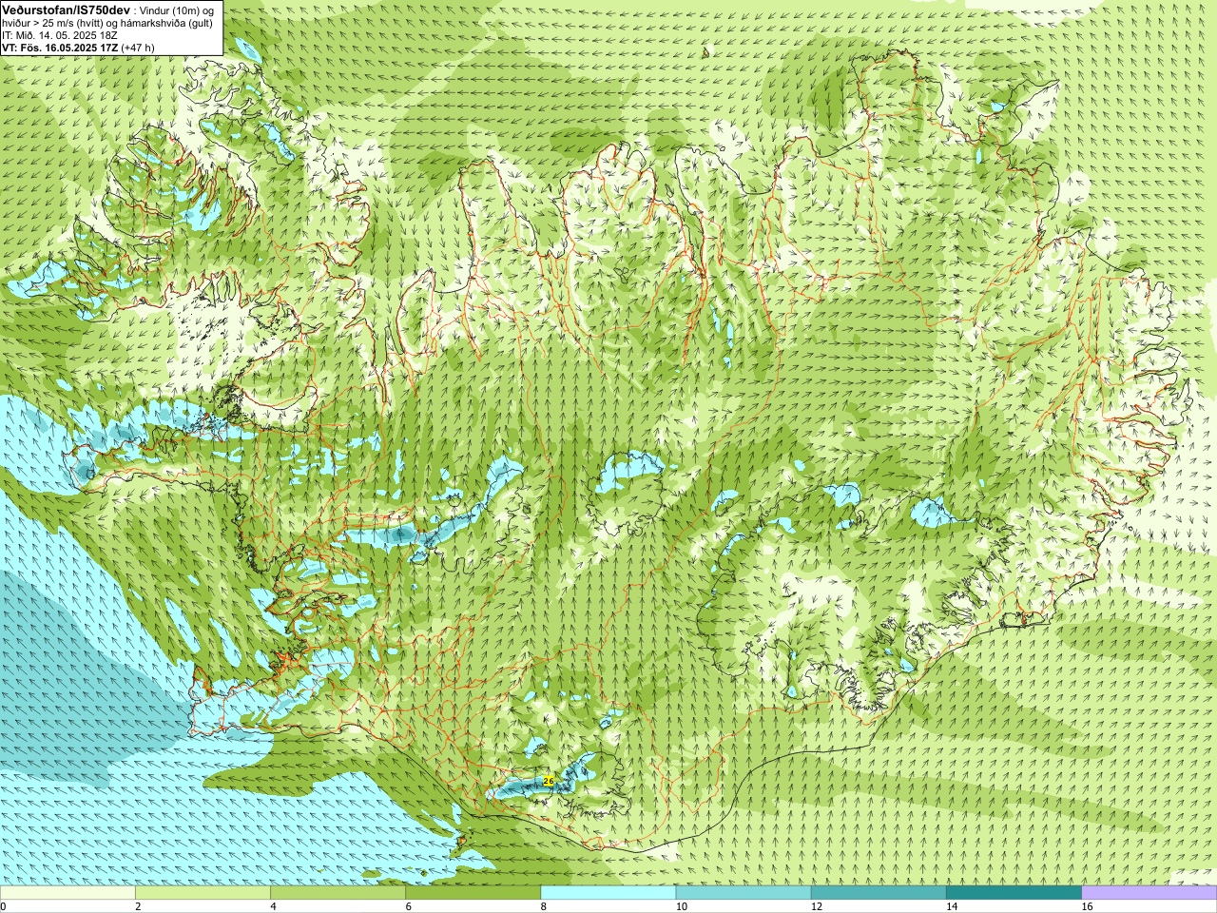Select the purple above-16 m/s legend swatch
The image size is (1217, 913).
click(x=1149, y=893)
